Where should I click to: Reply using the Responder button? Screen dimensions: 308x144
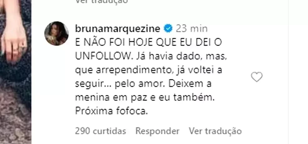point(157,131)
